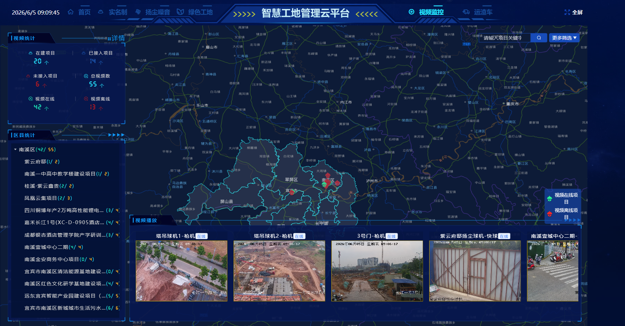Click the 总视频数 count 55

point(93,84)
